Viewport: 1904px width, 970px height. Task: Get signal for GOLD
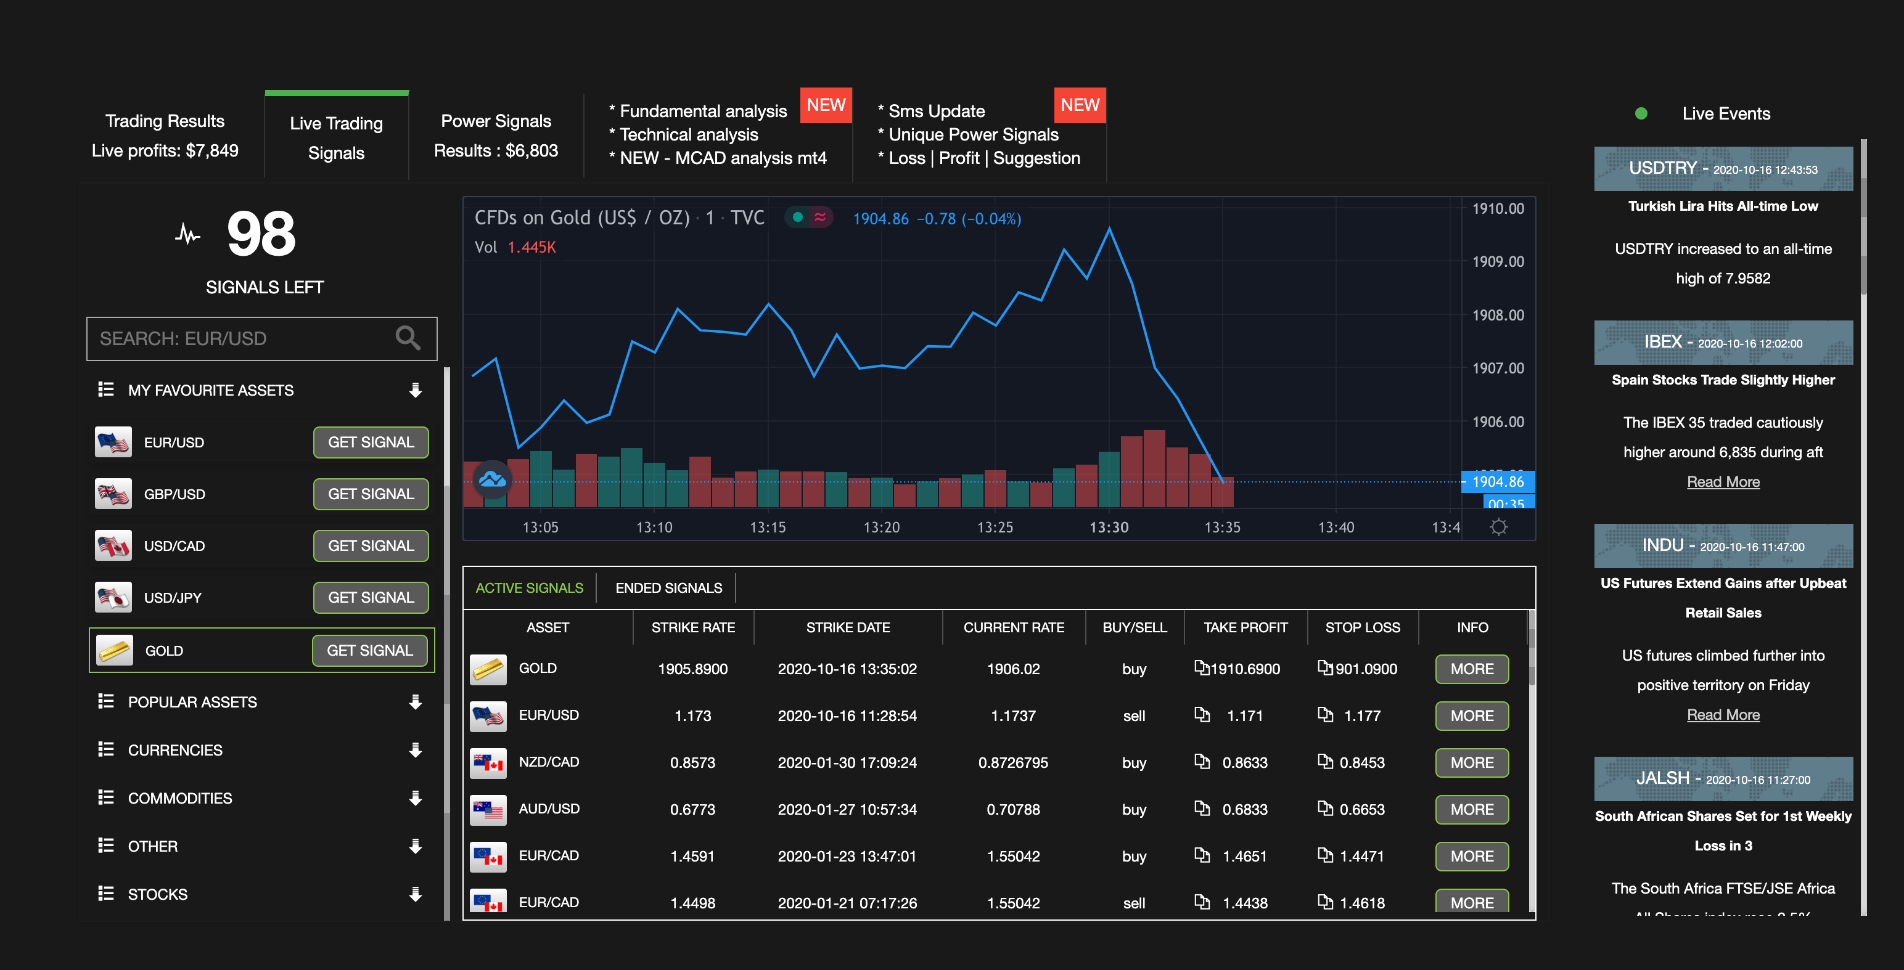[x=369, y=650]
